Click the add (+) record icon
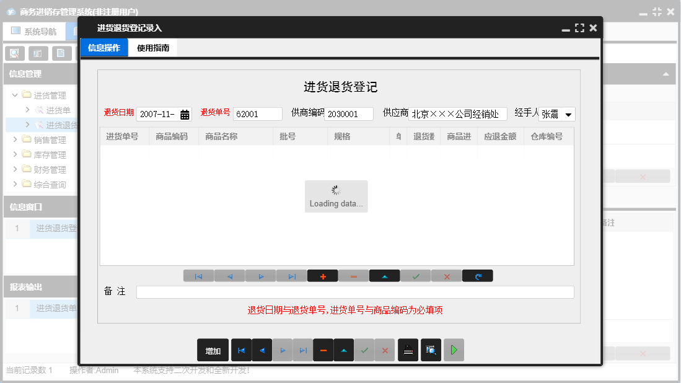 coord(323,275)
